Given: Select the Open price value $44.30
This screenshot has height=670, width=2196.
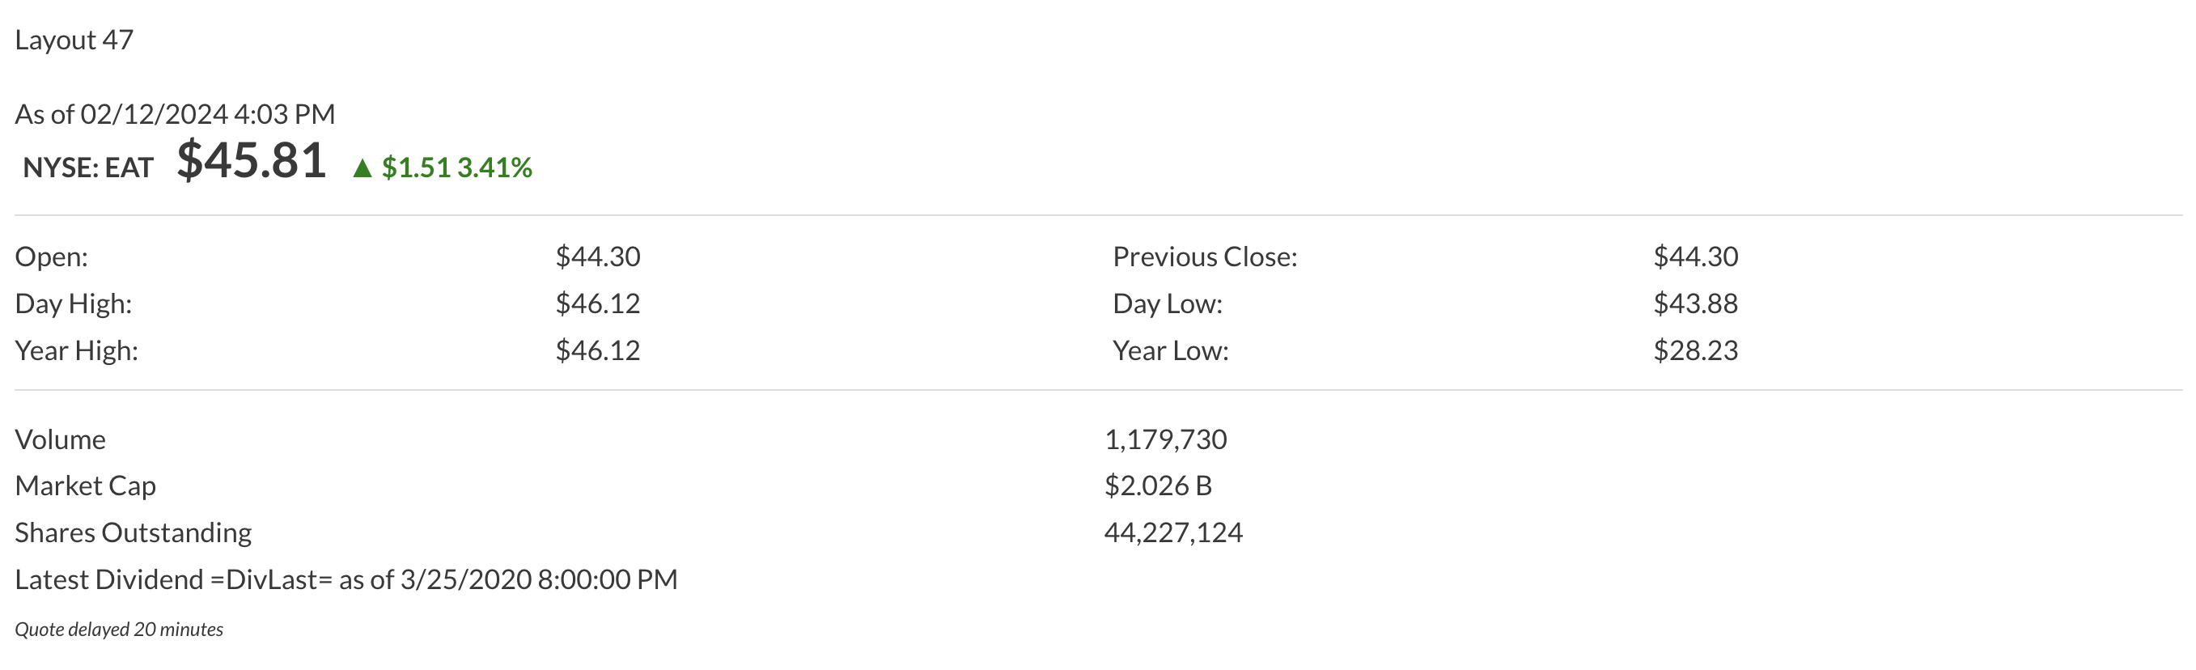Looking at the screenshot, I should pos(598,257).
